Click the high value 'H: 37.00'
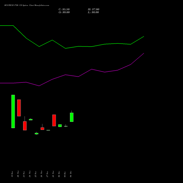183x183 pixels. pyautogui.click(x=93, y=10)
